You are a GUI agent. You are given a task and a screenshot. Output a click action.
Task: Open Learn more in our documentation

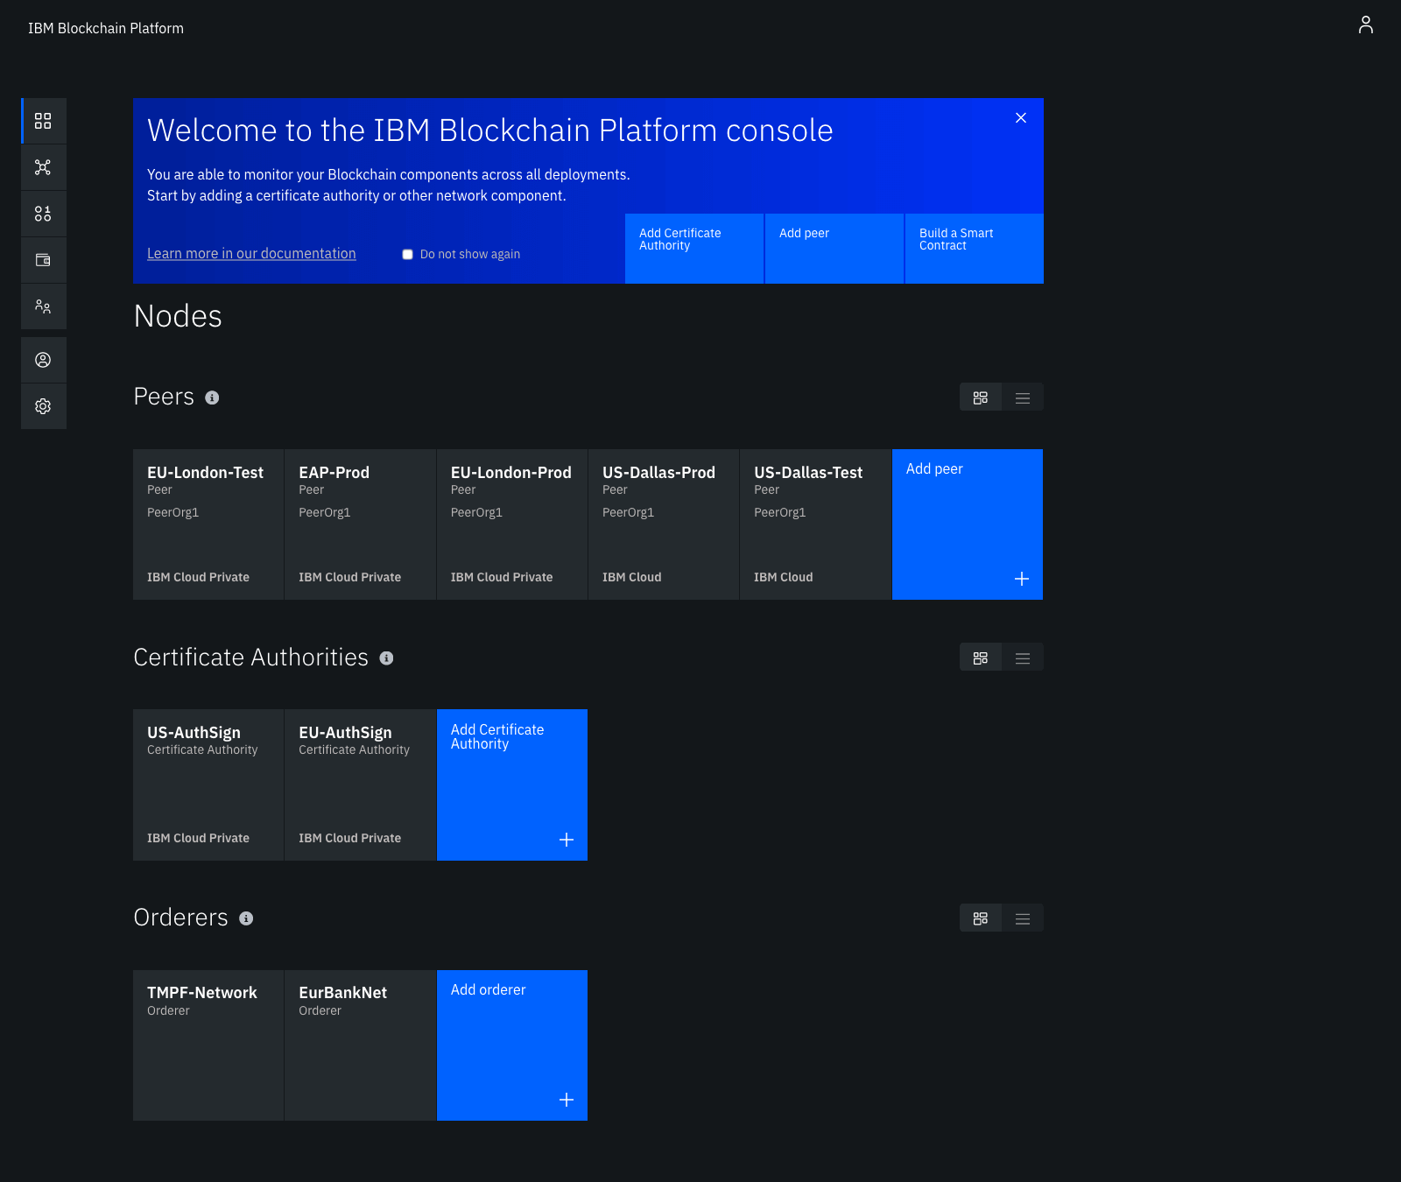(x=251, y=253)
